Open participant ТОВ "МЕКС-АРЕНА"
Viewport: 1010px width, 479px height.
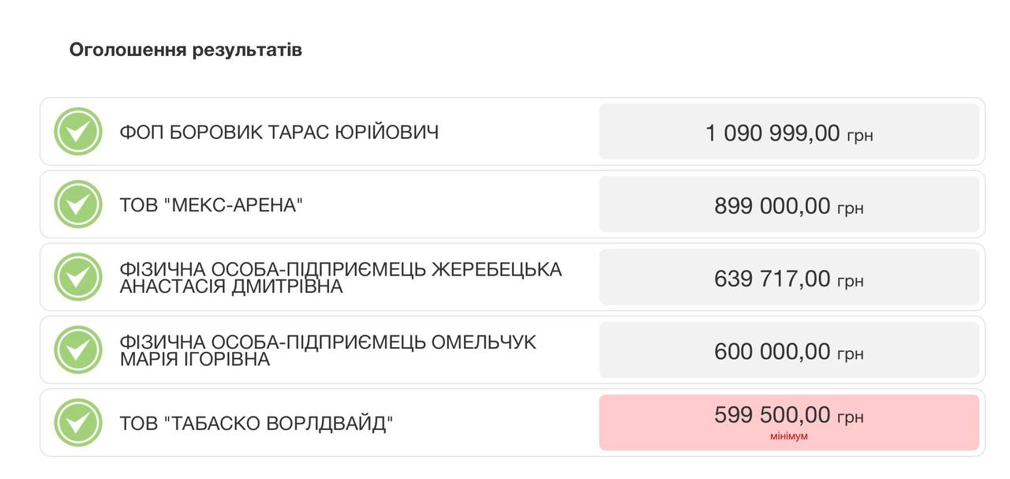[211, 205]
